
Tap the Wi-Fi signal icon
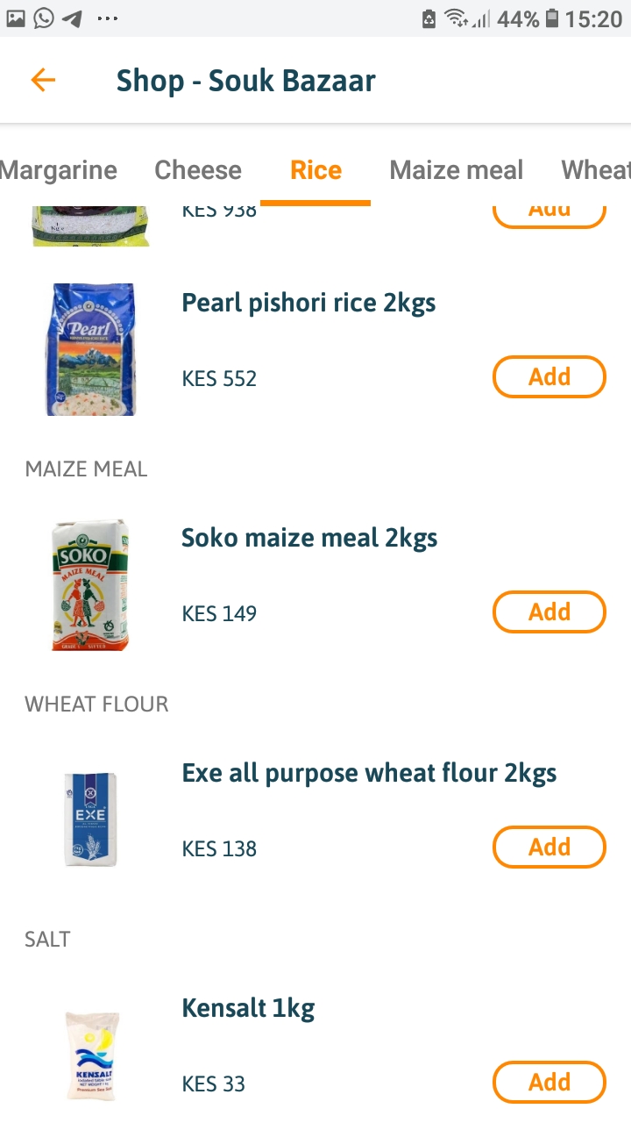coord(456,18)
